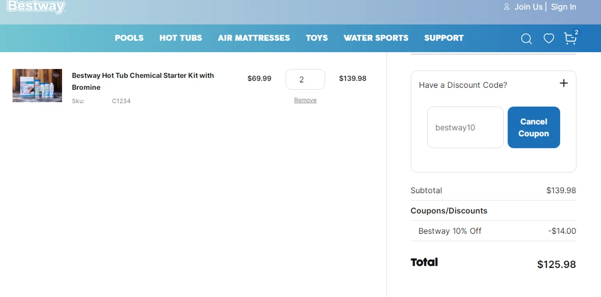Open the Water Sports menu

[376, 38]
